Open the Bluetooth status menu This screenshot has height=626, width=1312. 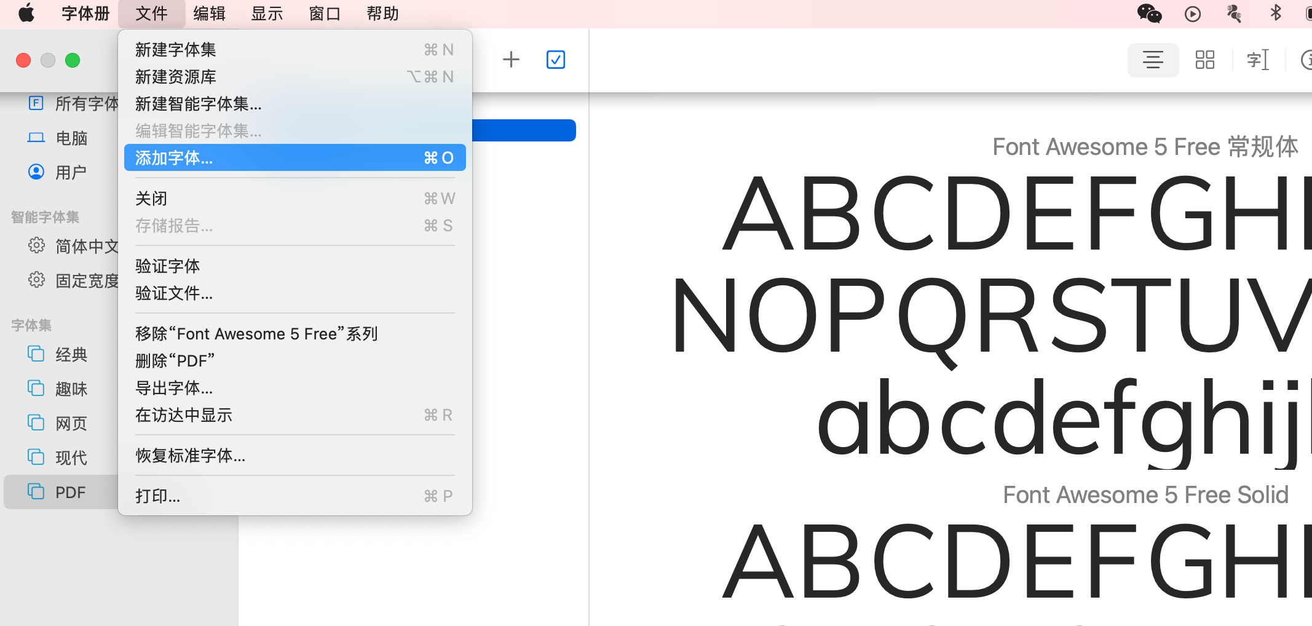[x=1276, y=13]
